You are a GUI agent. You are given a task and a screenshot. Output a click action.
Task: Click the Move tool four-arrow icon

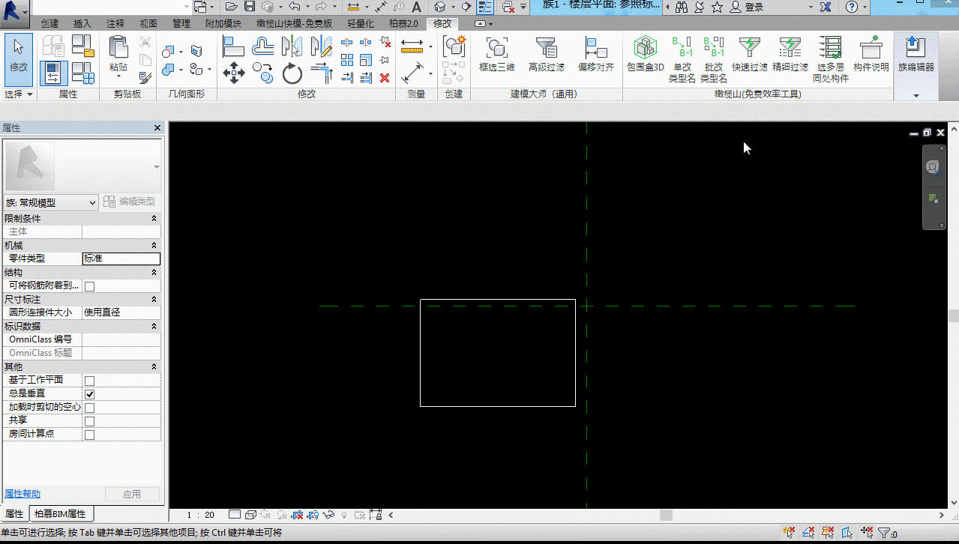(234, 73)
